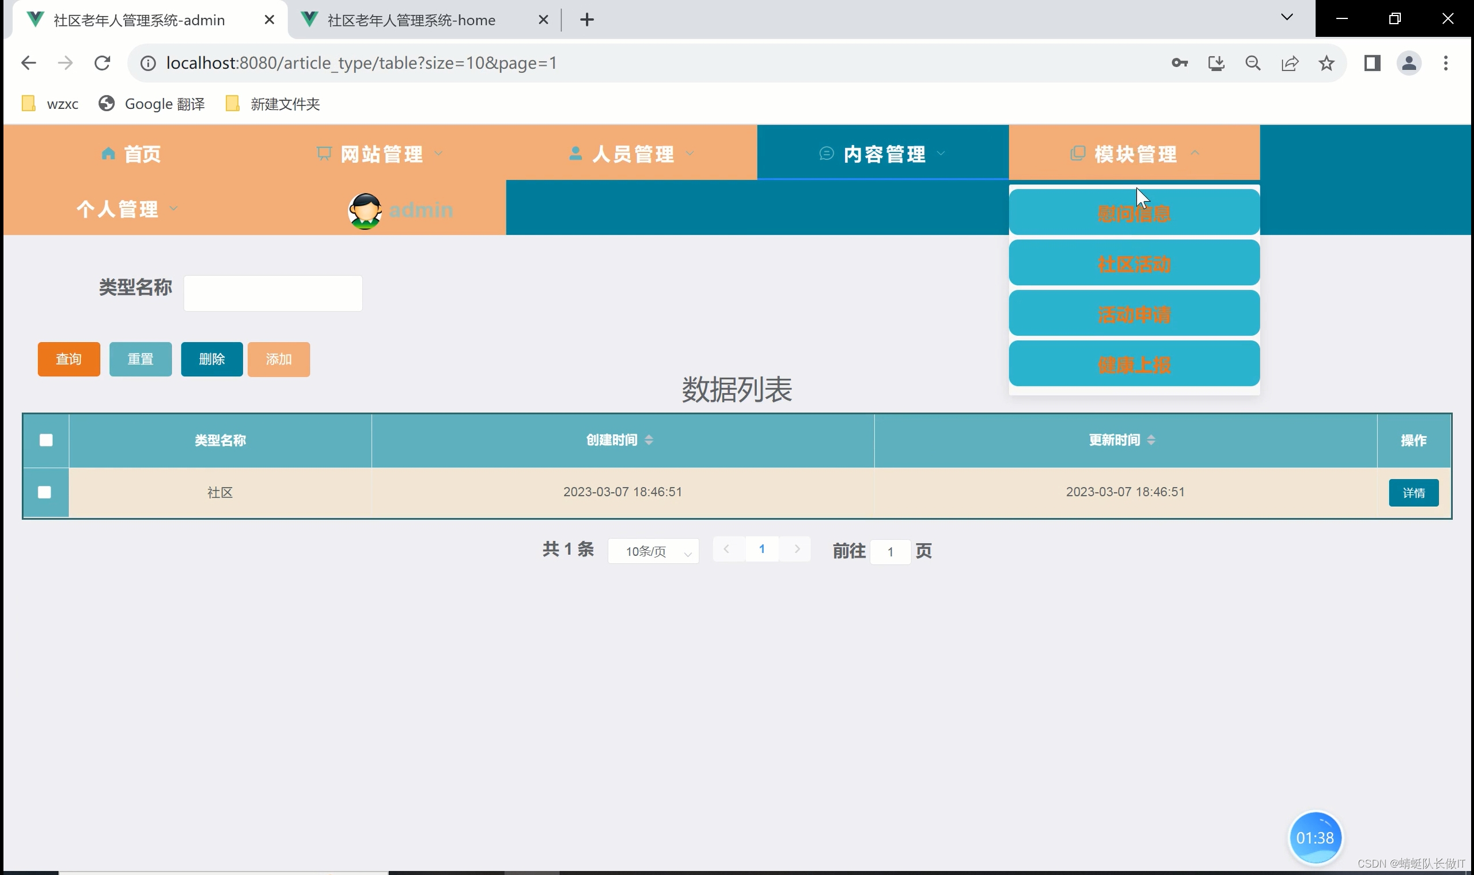Expand the 网站管理 menu
This screenshot has height=875, width=1474.
point(380,154)
